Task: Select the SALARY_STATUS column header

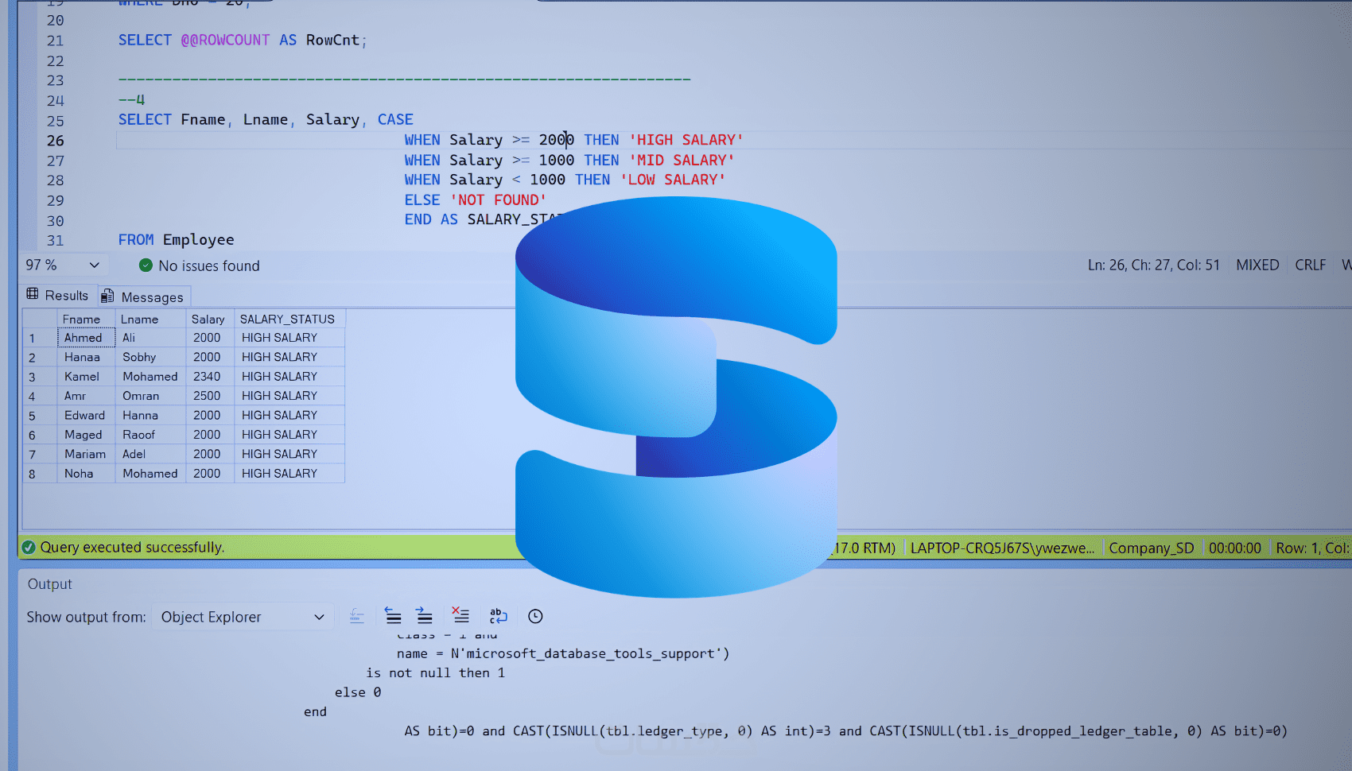Action: pyautogui.click(x=288, y=319)
